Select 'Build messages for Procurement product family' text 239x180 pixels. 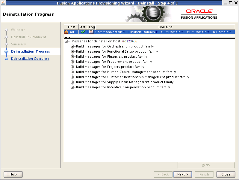pos(114,62)
